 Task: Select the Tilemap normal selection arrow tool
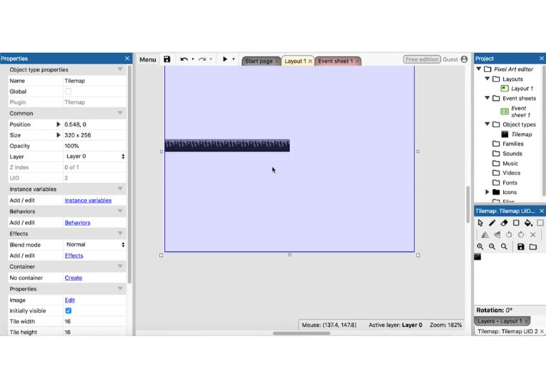[x=481, y=222]
